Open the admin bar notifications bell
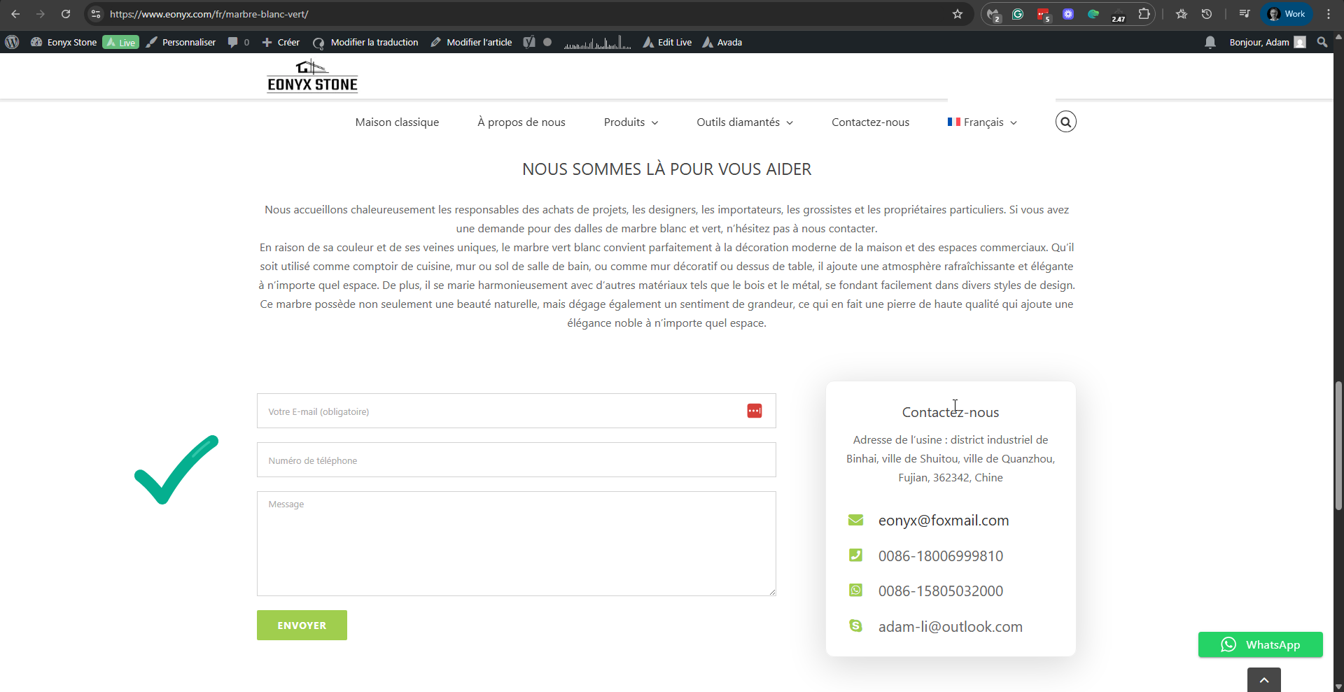This screenshot has height=692, width=1344. (1210, 42)
